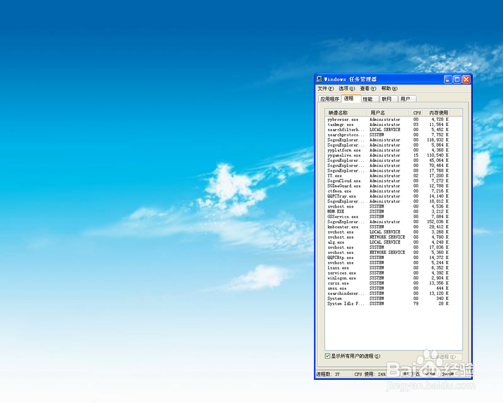Image resolution: width=503 pixels, height=403 pixels.
Task: Select the SogouCloud.exe process
Action: [388, 181]
